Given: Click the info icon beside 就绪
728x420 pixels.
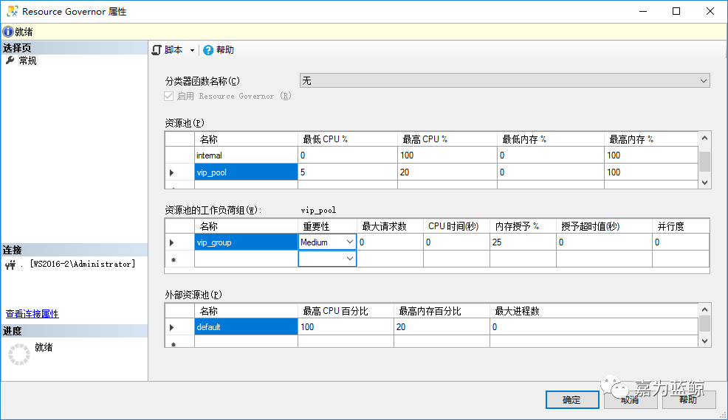Looking at the screenshot, I should pyautogui.click(x=8, y=32).
